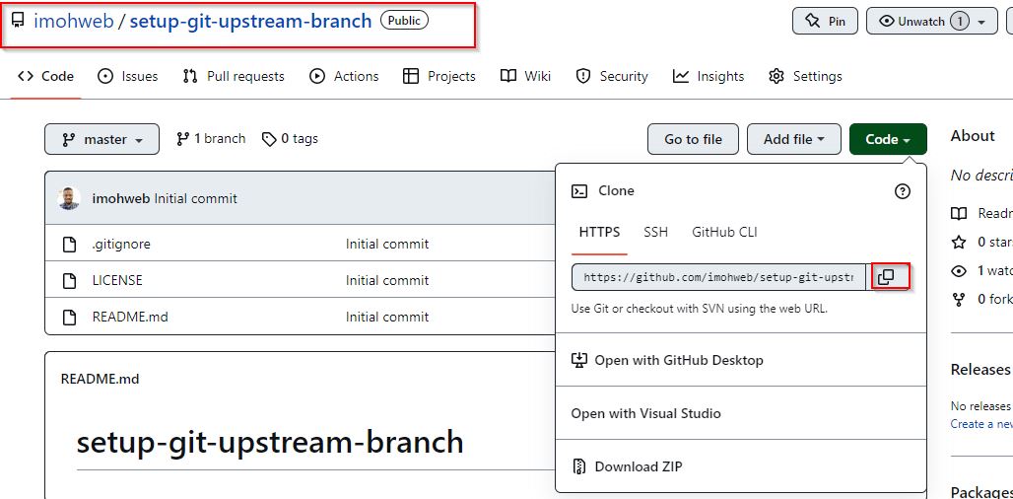Click the desktop download icon beside GitHub Desktop
The image size is (1013, 499).
pyautogui.click(x=578, y=360)
